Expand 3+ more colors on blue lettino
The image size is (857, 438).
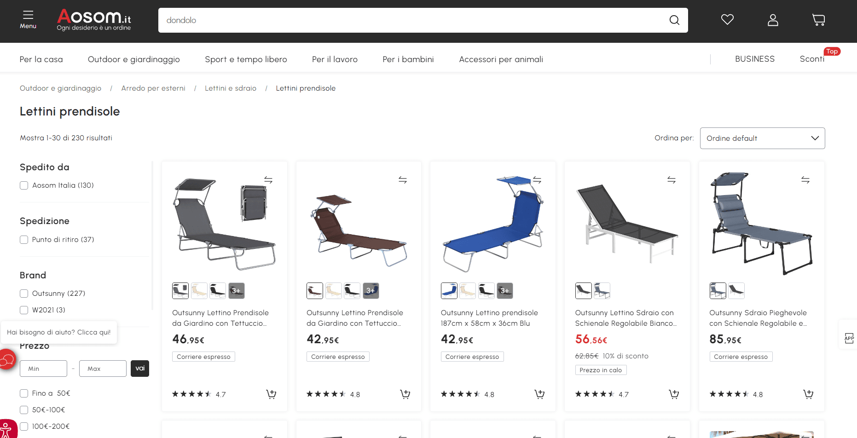coord(505,291)
